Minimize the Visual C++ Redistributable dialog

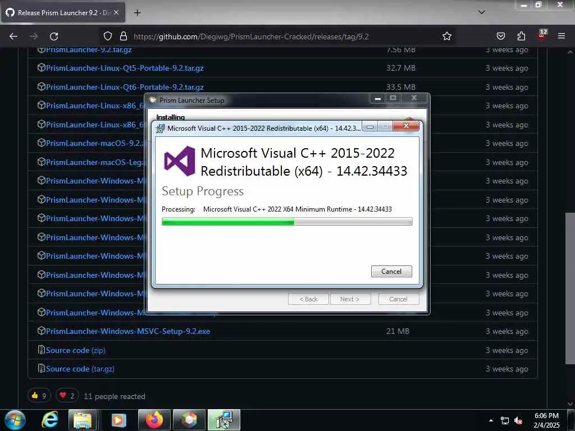[x=370, y=127]
